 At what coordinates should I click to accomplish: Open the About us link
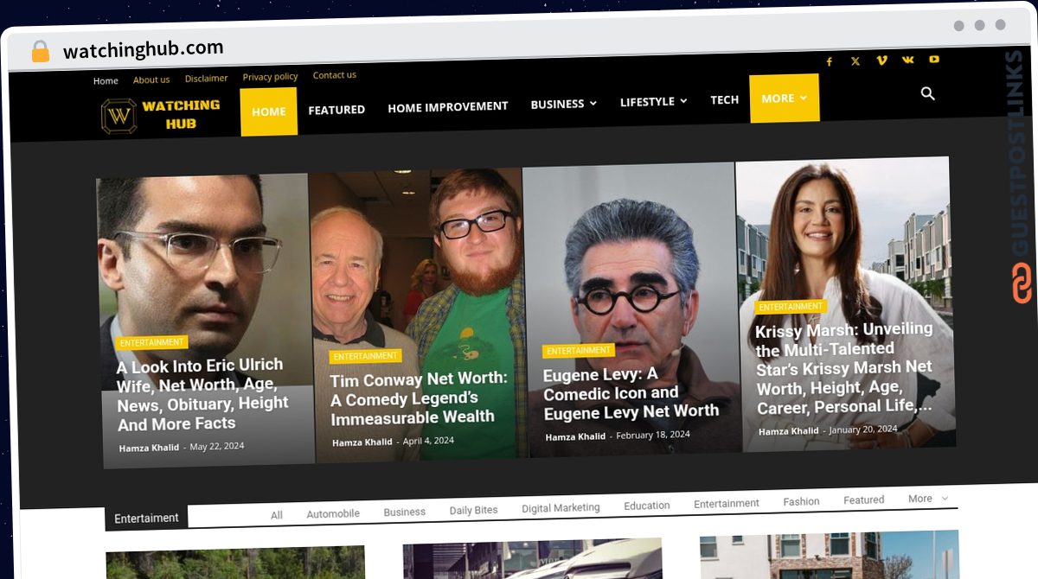[x=151, y=80]
